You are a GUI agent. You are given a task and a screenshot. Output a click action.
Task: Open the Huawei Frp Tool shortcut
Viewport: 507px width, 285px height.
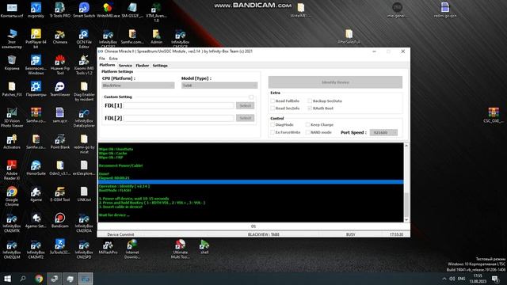point(60,65)
